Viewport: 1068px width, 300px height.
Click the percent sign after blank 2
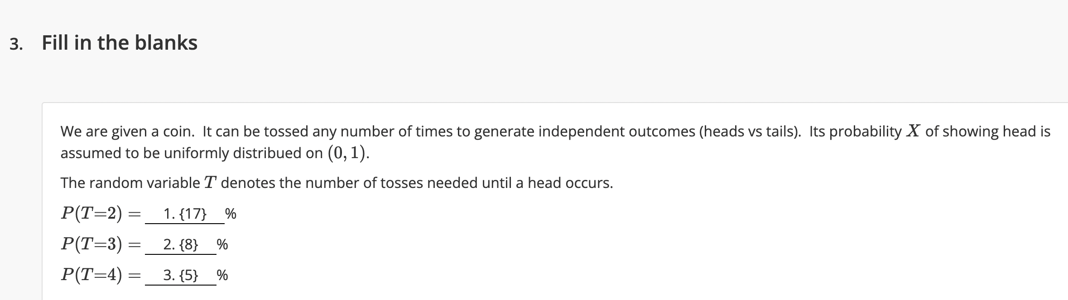click(x=222, y=245)
